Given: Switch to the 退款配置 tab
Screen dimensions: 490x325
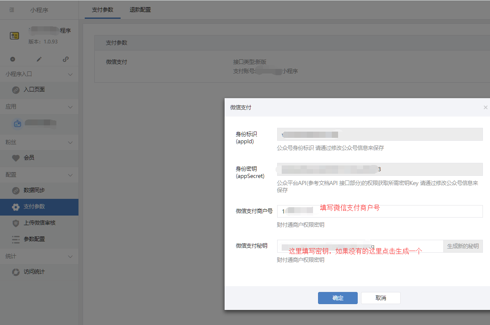Looking at the screenshot, I should [x=140, y=10].
